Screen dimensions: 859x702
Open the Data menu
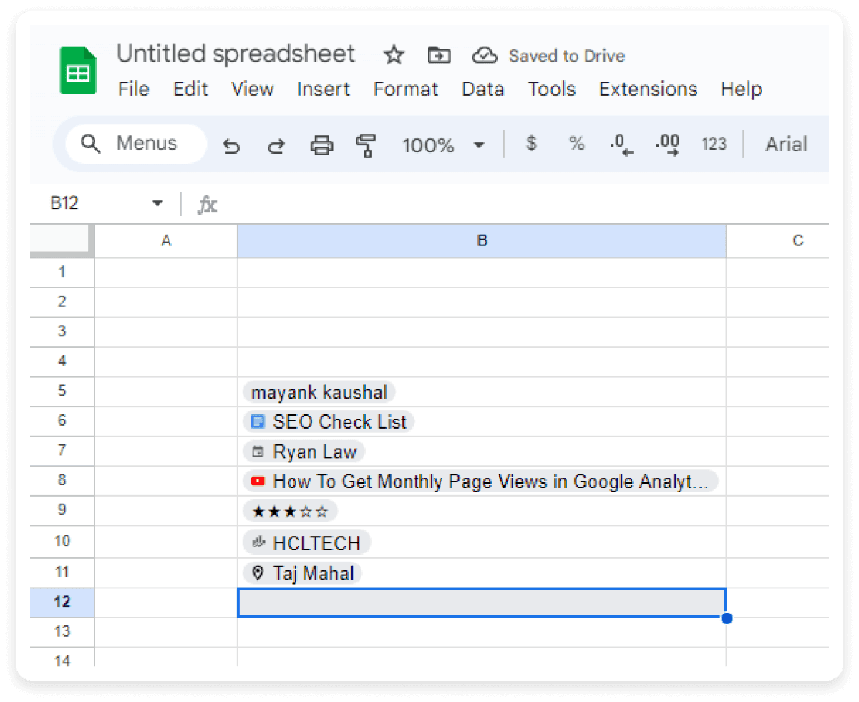482,89
